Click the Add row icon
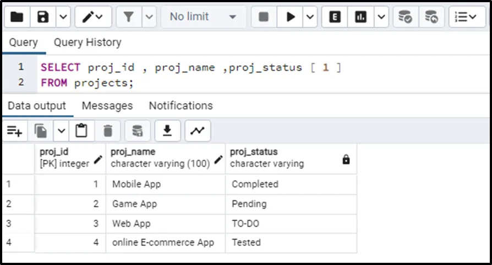492x265 pixels. click(x=14, y=131)
